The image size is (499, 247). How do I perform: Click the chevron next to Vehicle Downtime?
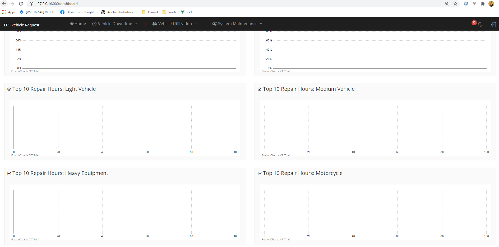pyautogui.click(x=136, y=24)
